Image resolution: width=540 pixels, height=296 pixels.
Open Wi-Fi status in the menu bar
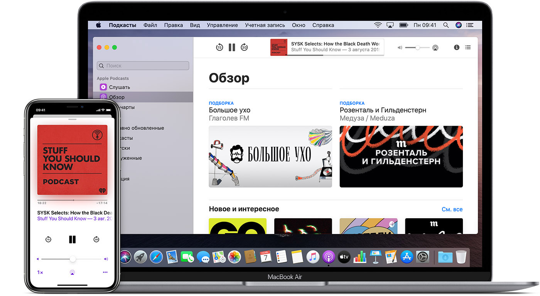click(x=378, y=25)
